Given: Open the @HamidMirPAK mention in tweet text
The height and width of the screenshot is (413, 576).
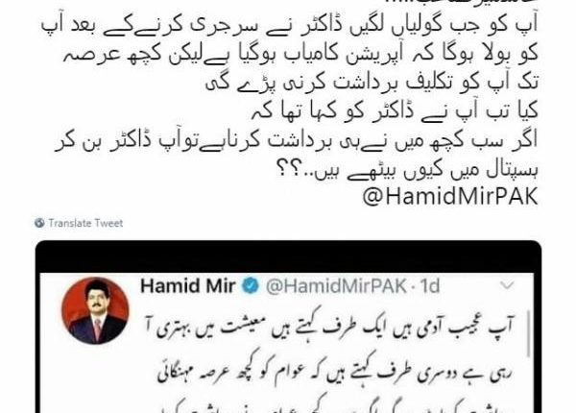Looking at the screenshot, I should pos(450,197).
